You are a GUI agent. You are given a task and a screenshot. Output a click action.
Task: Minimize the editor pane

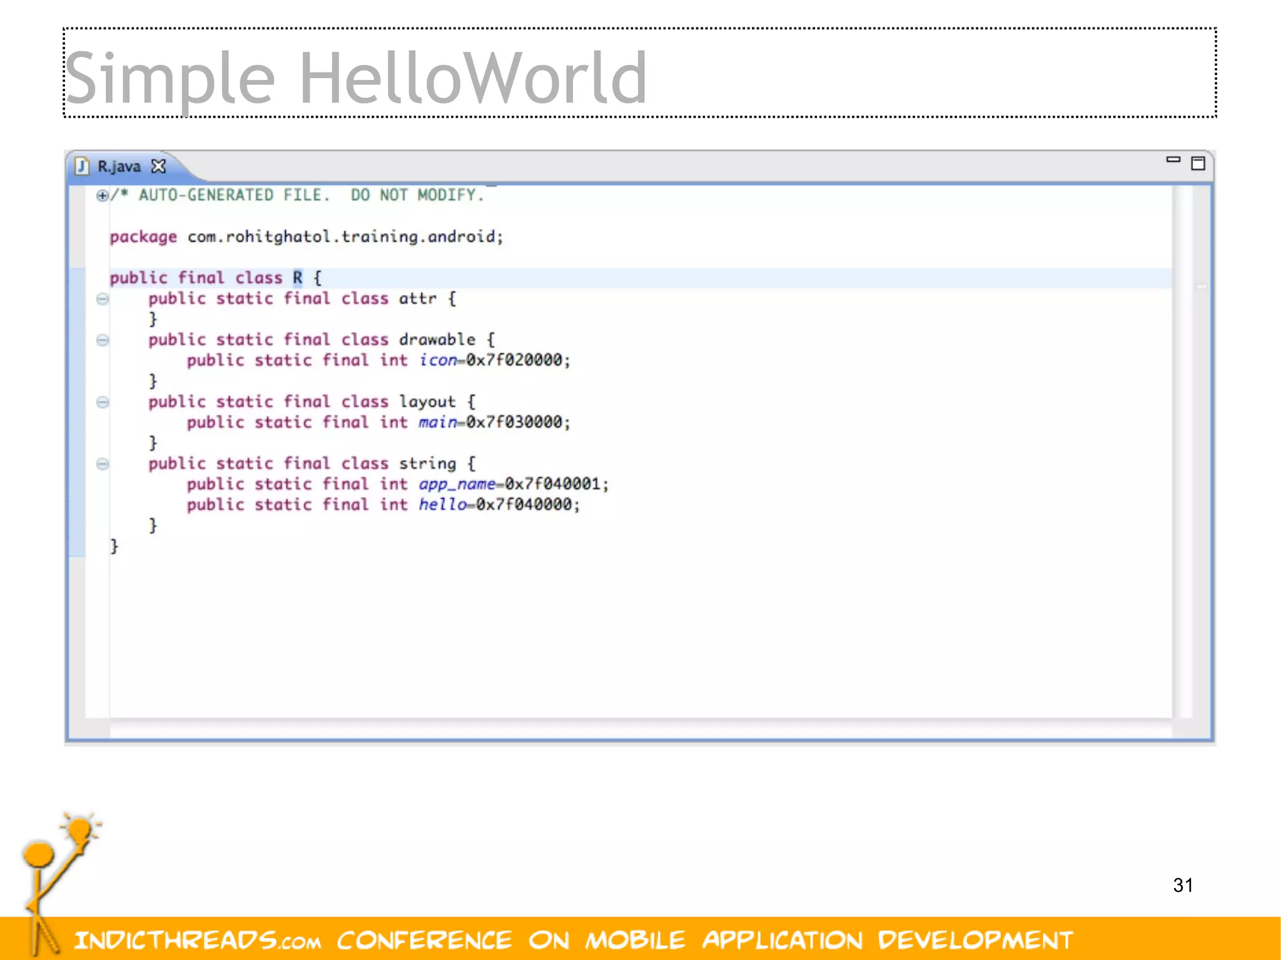tap(1173, 160)
